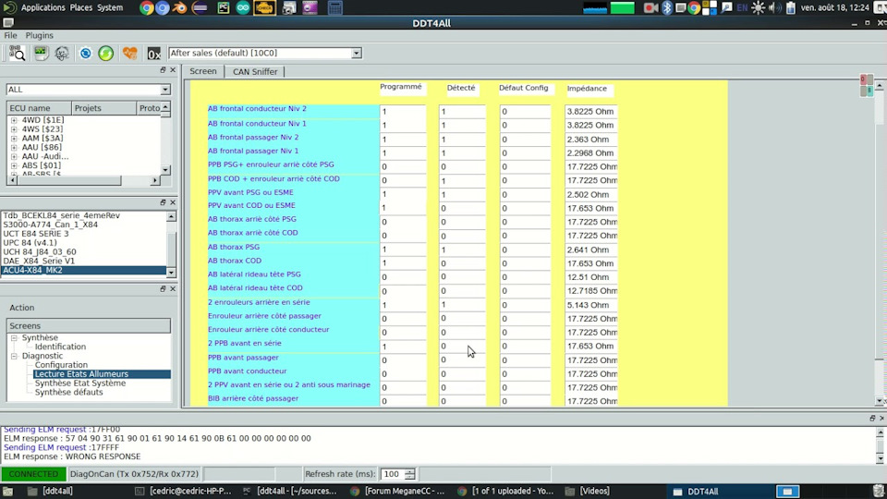Click the main screen vertical scrollbar
This screenshot has width=887, height=499.
[879, 243]
